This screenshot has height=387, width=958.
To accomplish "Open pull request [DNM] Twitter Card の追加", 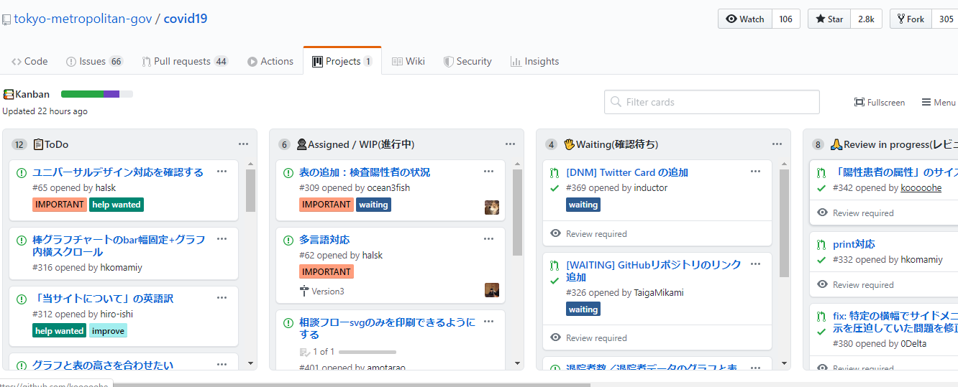I will coord(627,172).
